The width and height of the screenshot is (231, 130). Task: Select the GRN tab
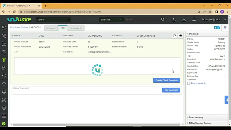[63, 28]
